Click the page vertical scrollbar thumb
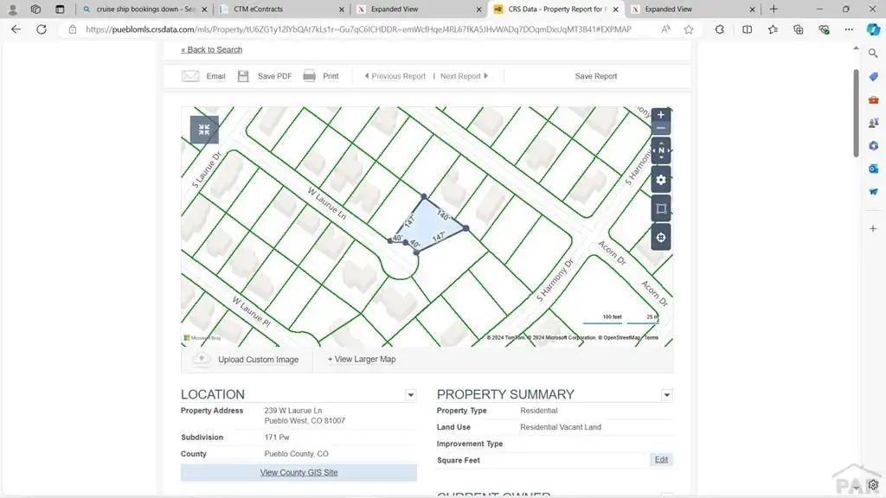Viewport: 886px width, 498px height. click(856, 113)
